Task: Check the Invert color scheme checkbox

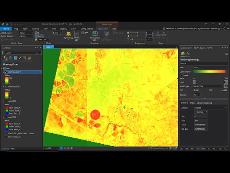Action: [182, 75]
